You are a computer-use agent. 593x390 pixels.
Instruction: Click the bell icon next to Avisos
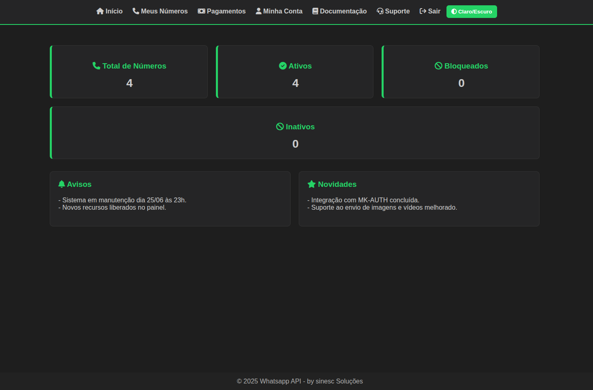[x=62, y=184]
